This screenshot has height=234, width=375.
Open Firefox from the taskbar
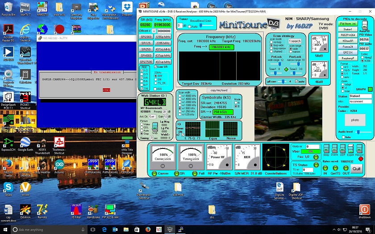coord(148,230)
